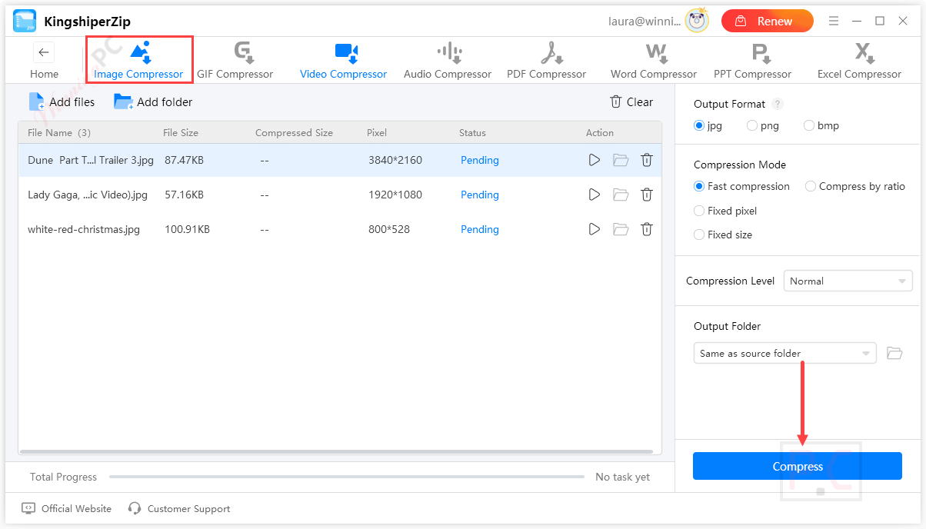This screenshot has width=926, height=529.
Task: Click the Add files button
Action: (62, 101)
